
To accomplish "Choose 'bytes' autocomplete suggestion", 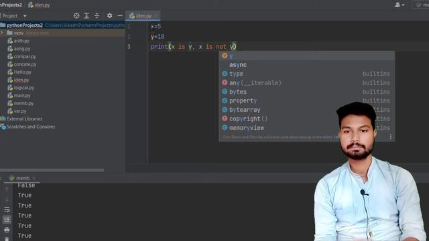I will click(x=307, y=92).
